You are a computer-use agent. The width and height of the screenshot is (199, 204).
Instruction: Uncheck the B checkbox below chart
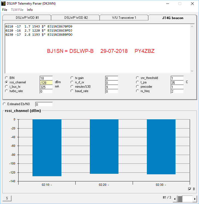(x=190, y=189)
